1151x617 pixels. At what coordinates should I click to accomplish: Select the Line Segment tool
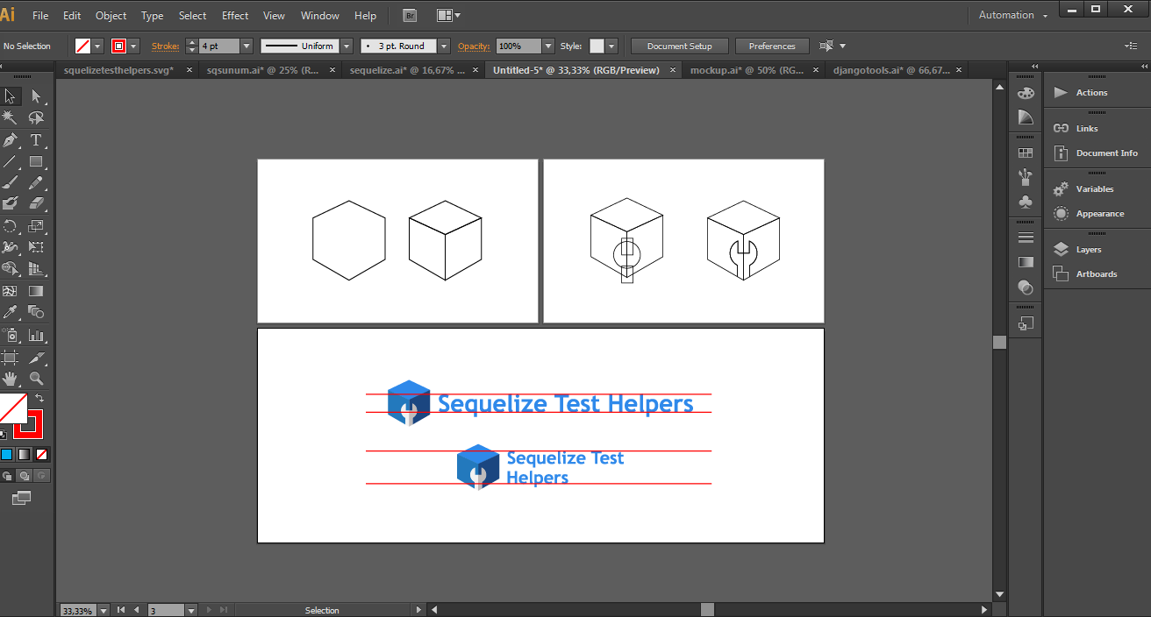[11, 161]
